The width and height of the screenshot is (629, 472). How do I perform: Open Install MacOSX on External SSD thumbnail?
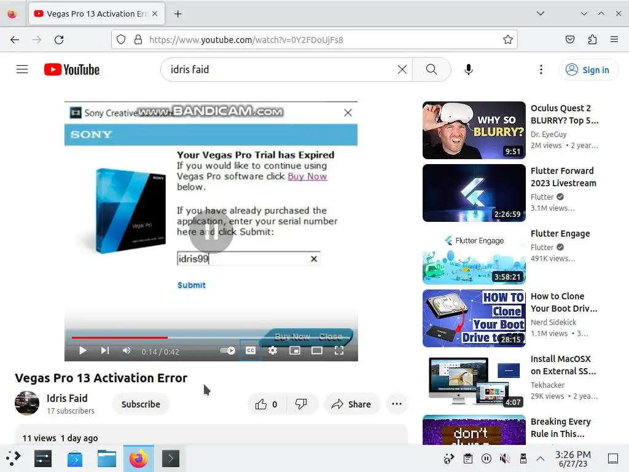[474, 381]
